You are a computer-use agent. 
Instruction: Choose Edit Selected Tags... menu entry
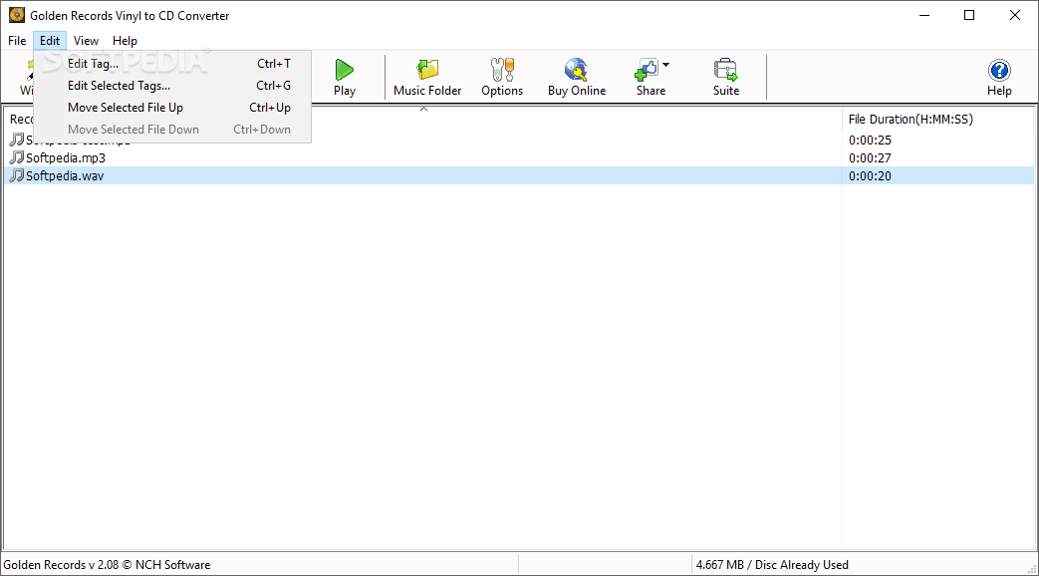coord(172,86)
